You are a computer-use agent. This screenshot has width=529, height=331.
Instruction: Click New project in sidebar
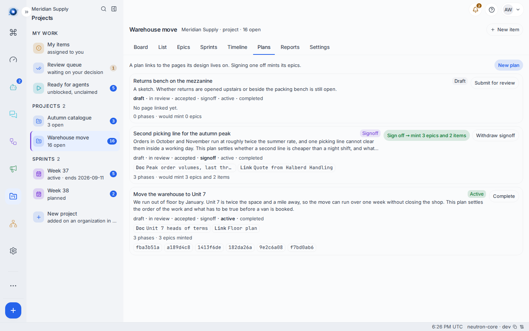(x=75, y=217)
